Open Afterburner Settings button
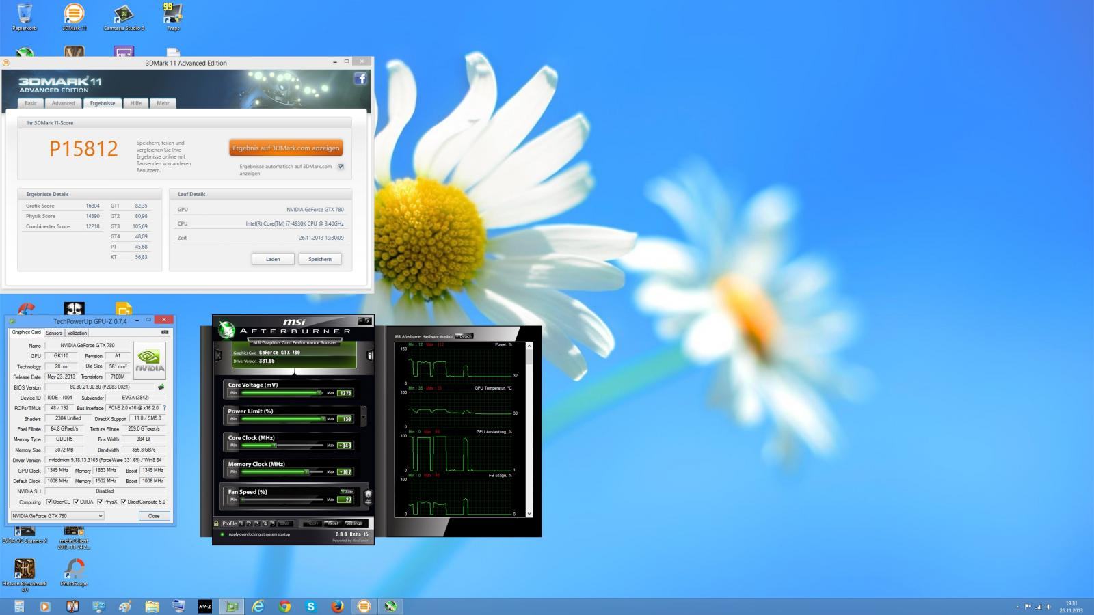 [353, 523]
